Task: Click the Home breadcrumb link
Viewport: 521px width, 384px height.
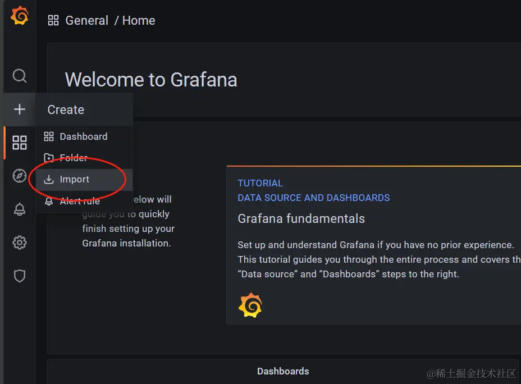Action: [139, 21]
